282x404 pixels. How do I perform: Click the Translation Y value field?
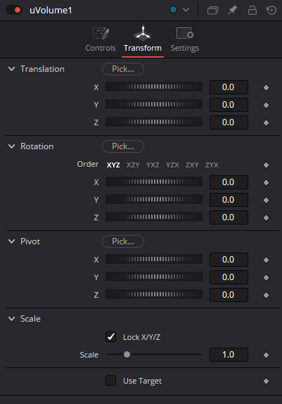[229, 105]
